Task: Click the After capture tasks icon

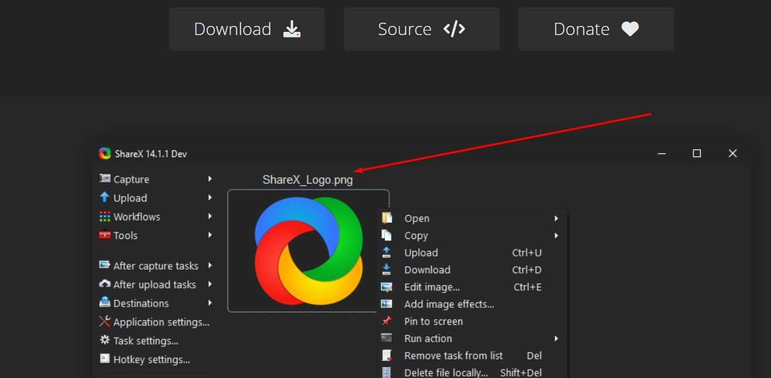Action: pyautogui.click(x=104, y=265)
